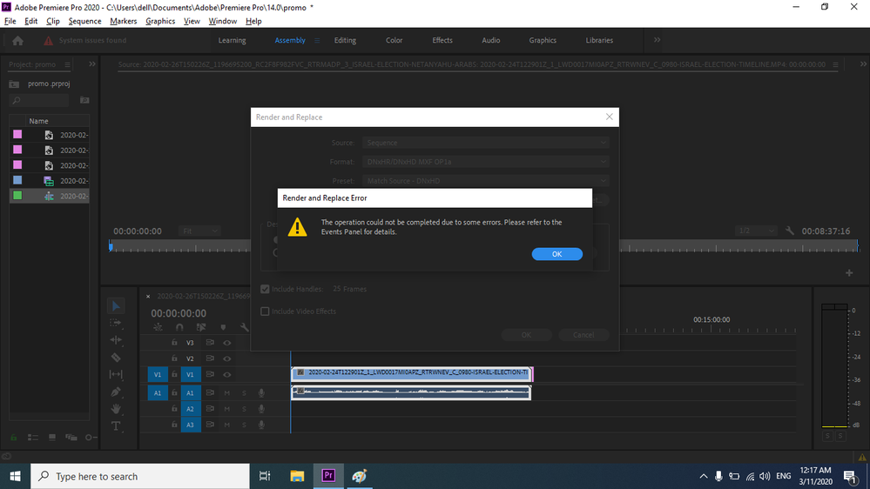Select the Slip tool
This screenshot has width=870, height=489.
tap(116, 375)
